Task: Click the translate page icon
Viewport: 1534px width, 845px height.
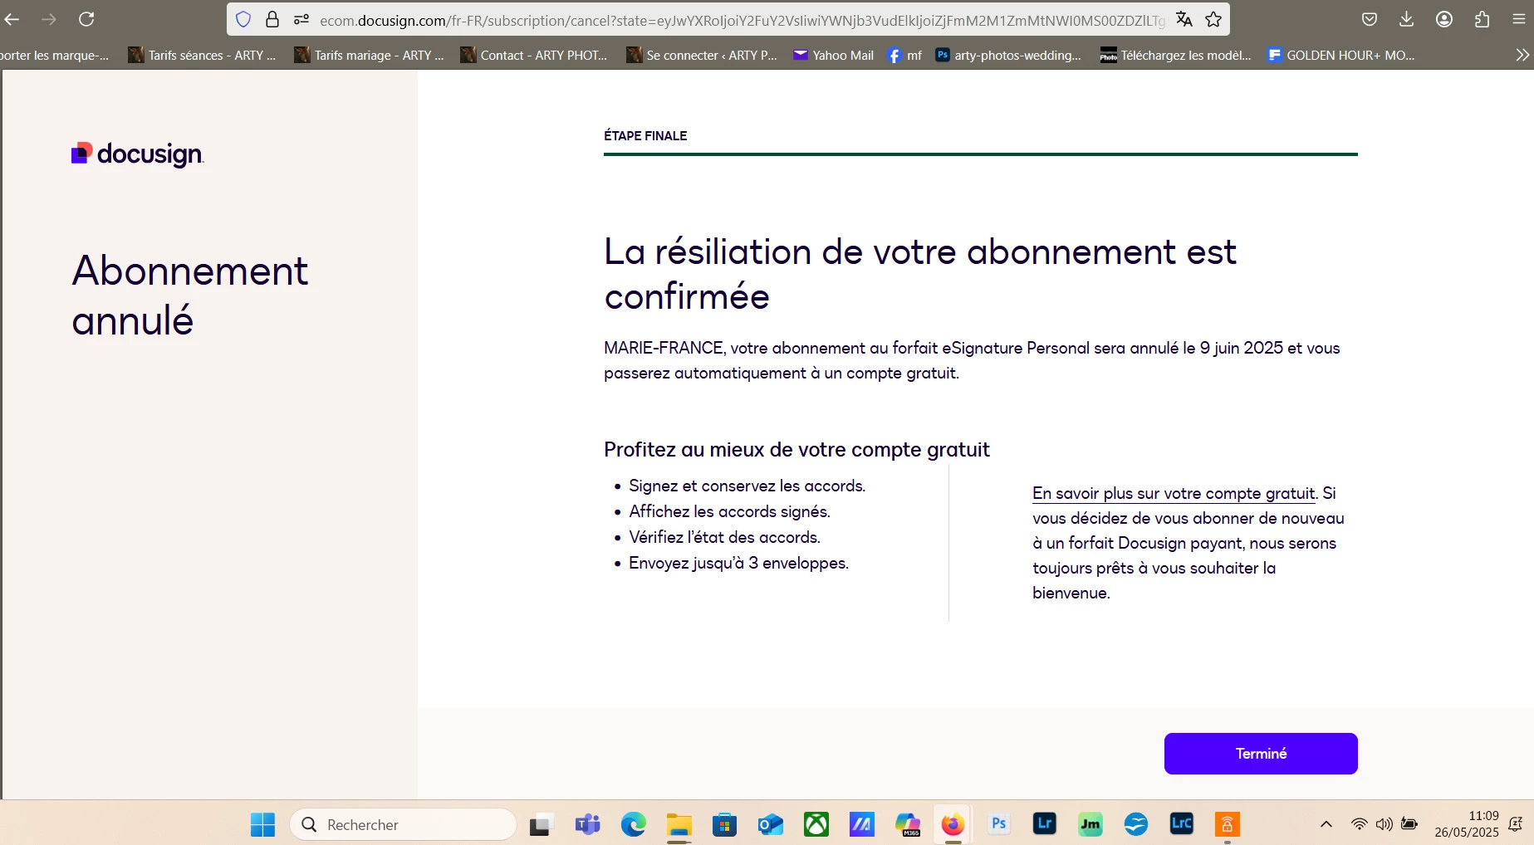Action: click(x=1184, y=19)
